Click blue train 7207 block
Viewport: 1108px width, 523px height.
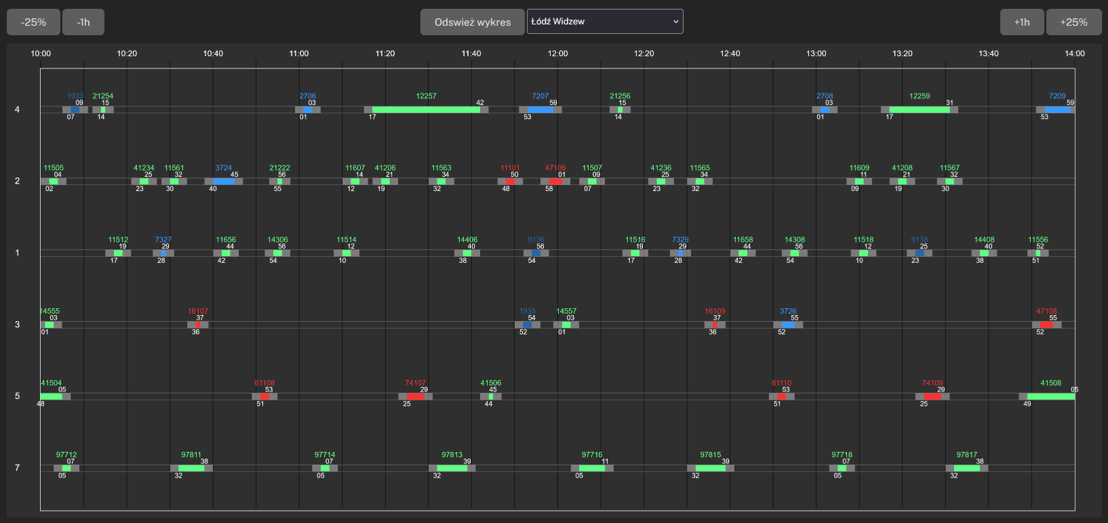pos(540,110)
